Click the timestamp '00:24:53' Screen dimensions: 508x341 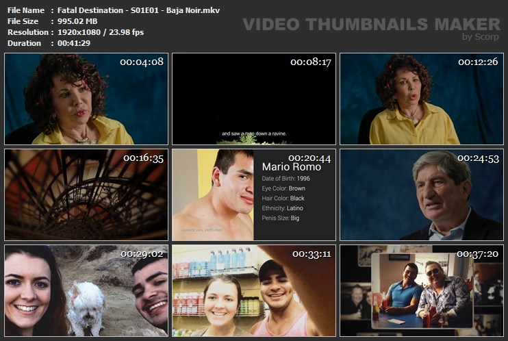point(478,158)
